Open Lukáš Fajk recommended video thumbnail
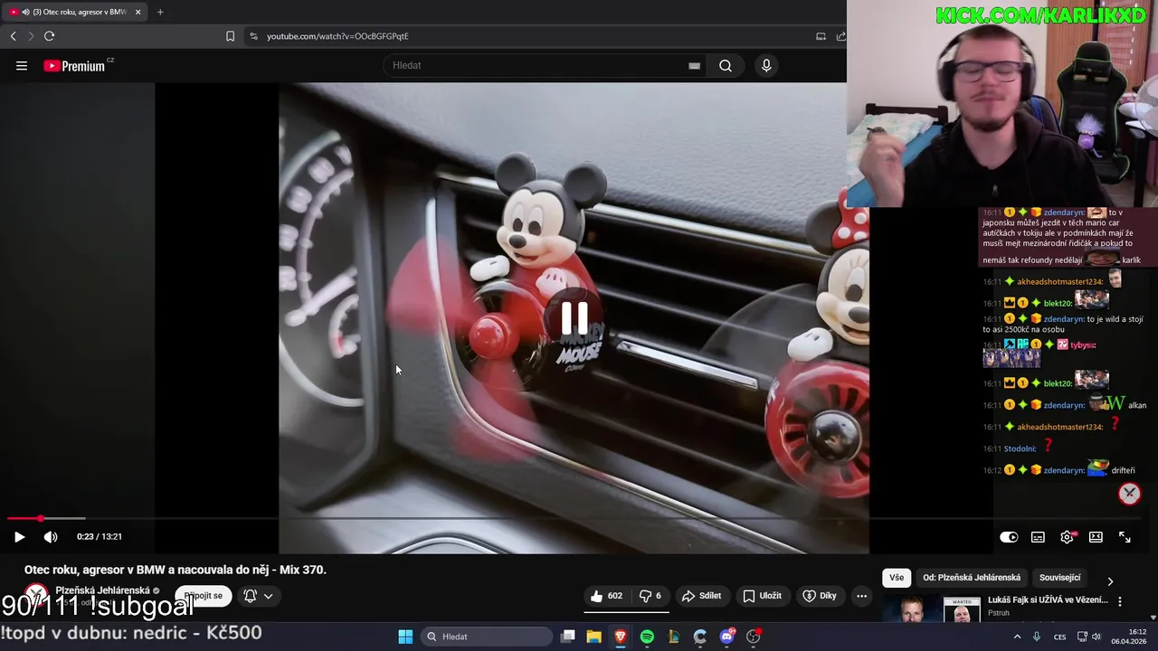Screen dimensions: 1158x651 coord(931,609)
